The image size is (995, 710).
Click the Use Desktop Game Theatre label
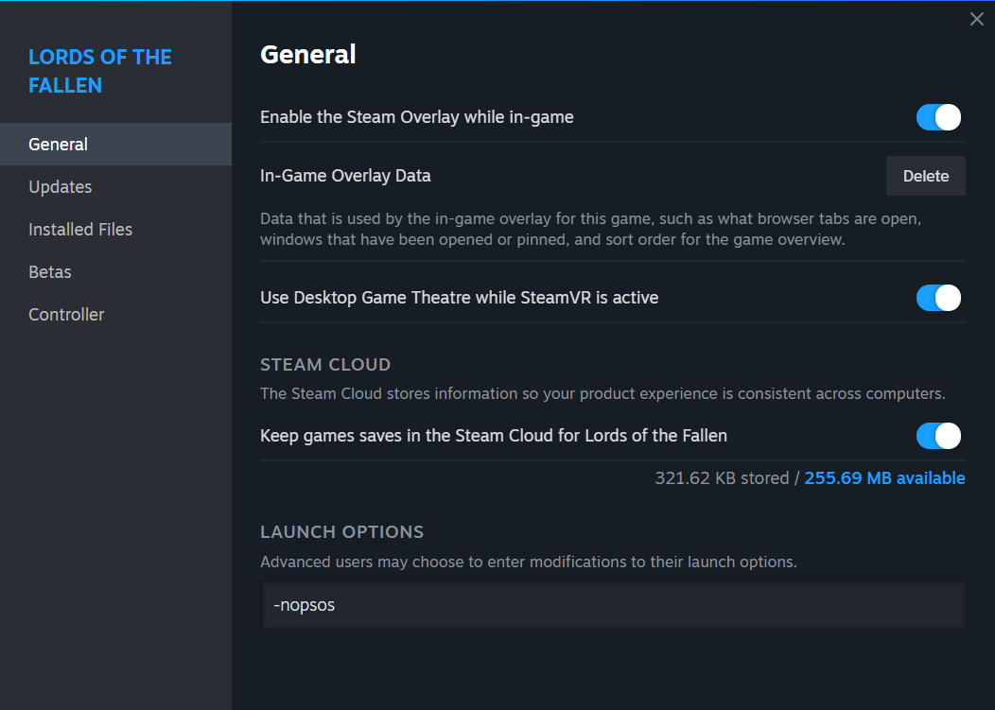pyautogui.click(x=459, y=298)
